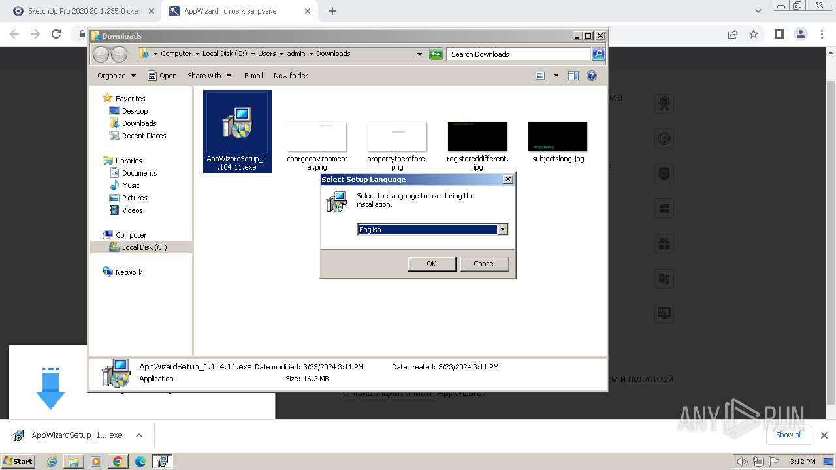836x470 pixels.
Task: Click the change view icon
Action: (x=540, y=76)
